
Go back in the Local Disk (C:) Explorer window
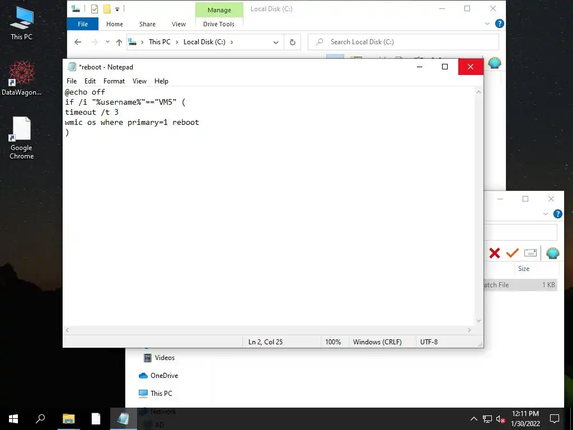pos(78,42)
